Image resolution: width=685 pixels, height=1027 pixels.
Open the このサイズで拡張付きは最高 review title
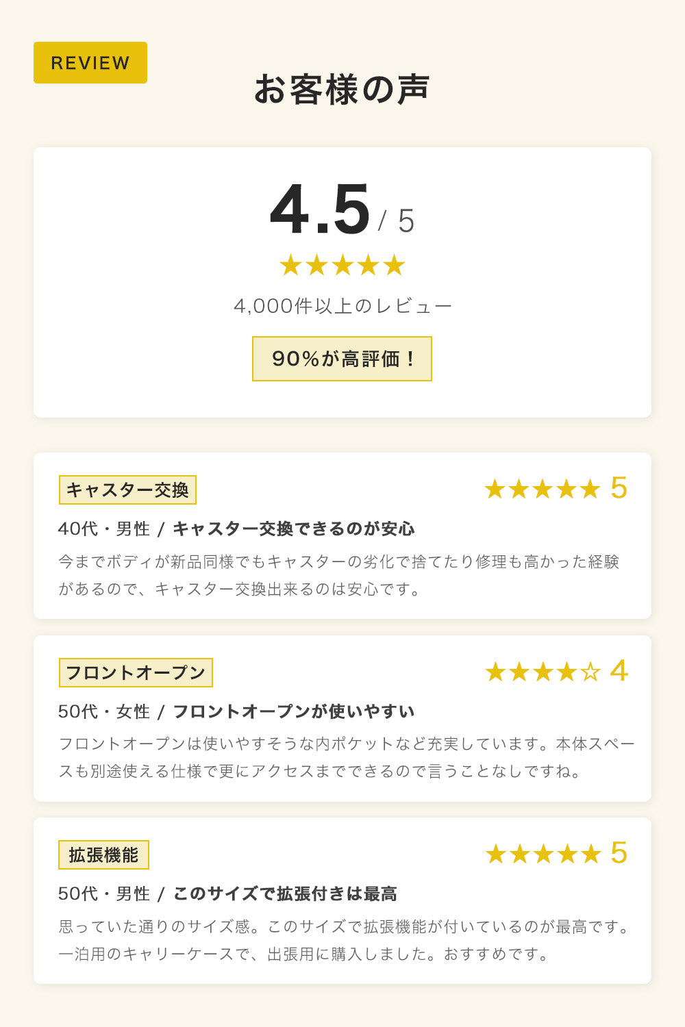point(285,893)
